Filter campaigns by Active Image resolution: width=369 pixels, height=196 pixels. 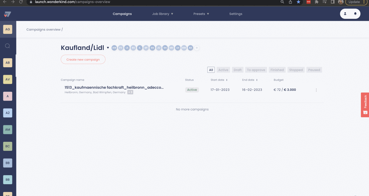click(x=223, y=70)
